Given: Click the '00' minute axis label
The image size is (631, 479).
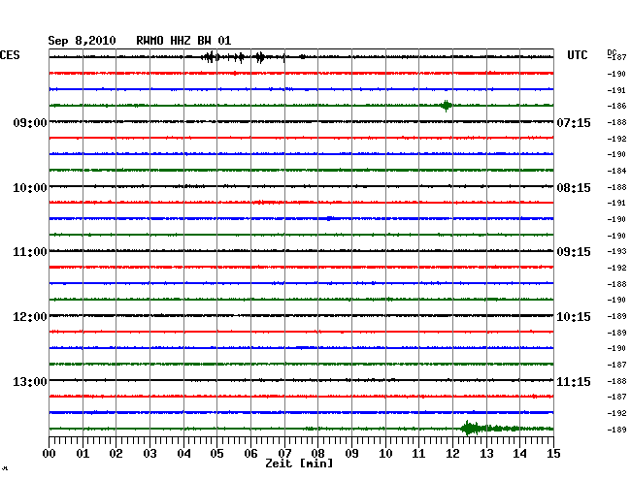Looking at the screenshot, I should [50, 453].
